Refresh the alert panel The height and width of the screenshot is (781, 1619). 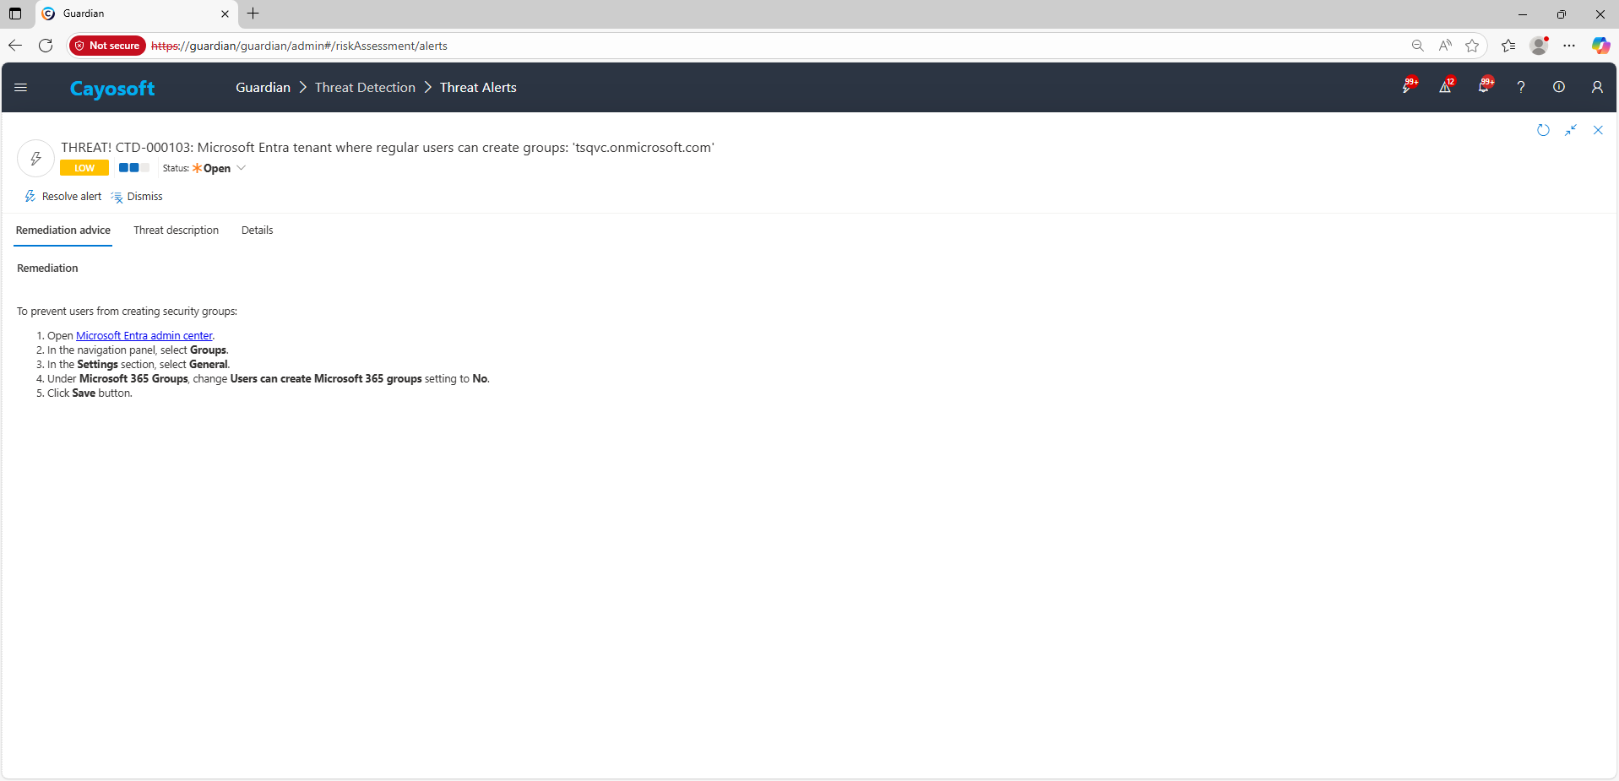tap(1543, 130)
